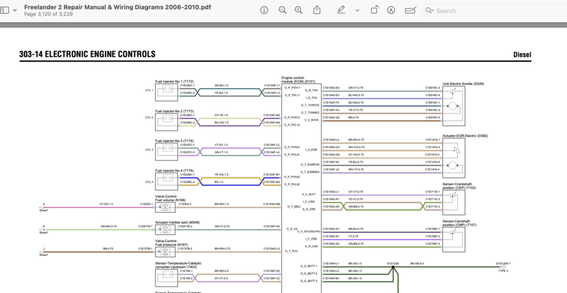Open sidebar view options chevron
This screenshot has height=293, width=567.
coord(15,10)
